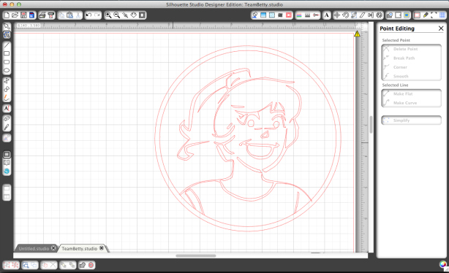Click the Print icon
The width and height of the screenshot is (449, 273).
[x=42, y=15]
